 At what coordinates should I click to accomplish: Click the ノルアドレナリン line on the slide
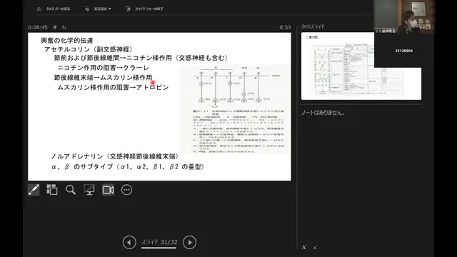click(x=115, y=156)
